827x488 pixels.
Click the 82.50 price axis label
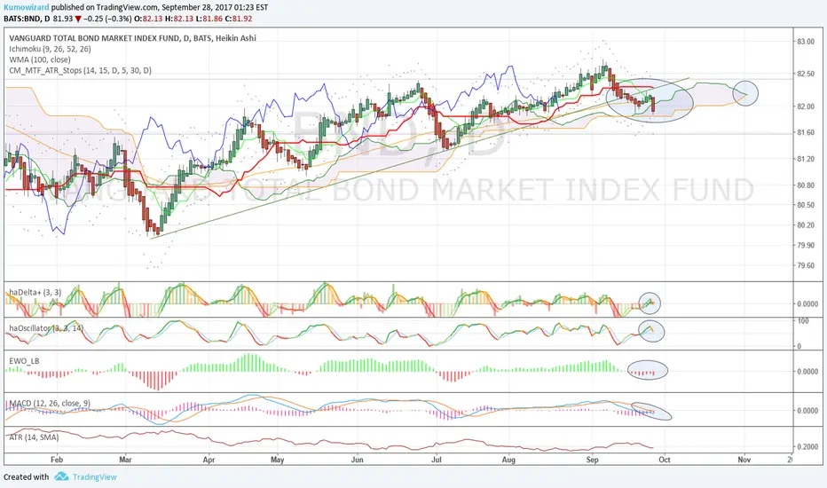click(x=806, y=74)
